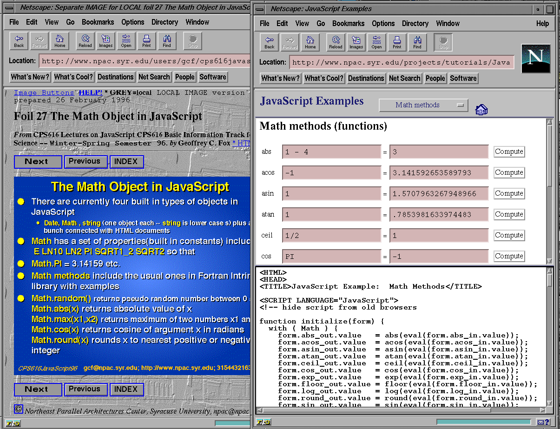Click Find icon in left Netscape window
Image resolution: width=560 pixels, height=429 pixels.
click(x=167, y=41)
